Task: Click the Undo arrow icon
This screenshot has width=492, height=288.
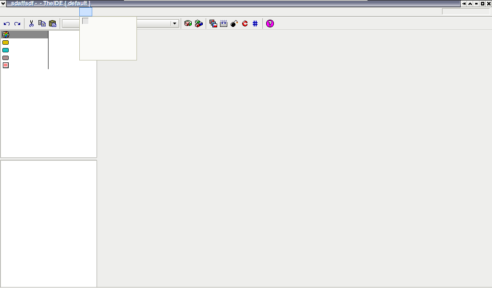Action: [x=7, y=24]
